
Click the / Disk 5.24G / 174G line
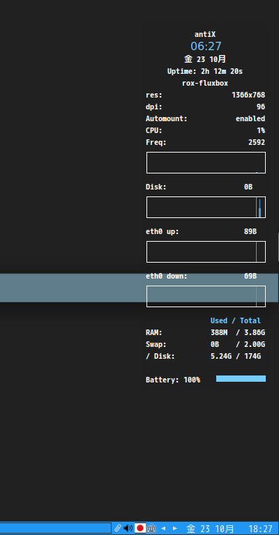(203, 357)
